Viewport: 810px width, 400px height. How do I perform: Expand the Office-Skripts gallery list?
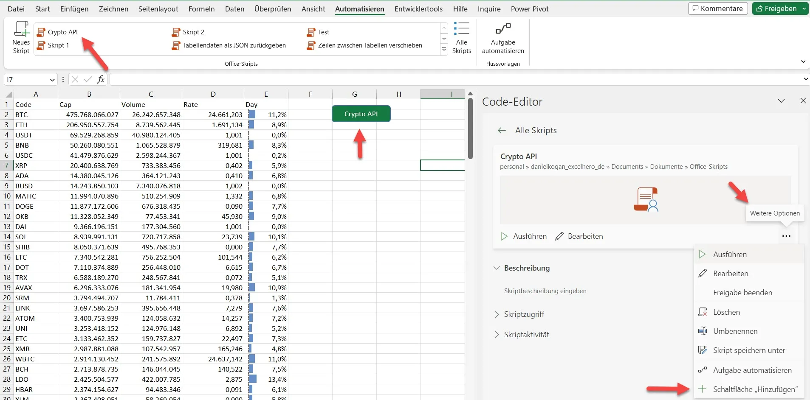coord(444,50)
